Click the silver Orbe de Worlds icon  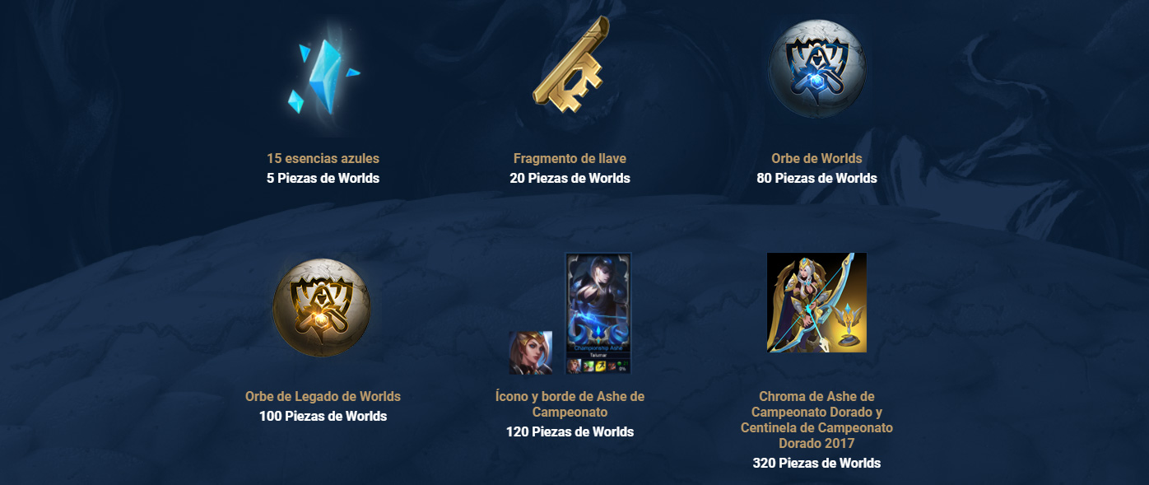pos(816,68)
